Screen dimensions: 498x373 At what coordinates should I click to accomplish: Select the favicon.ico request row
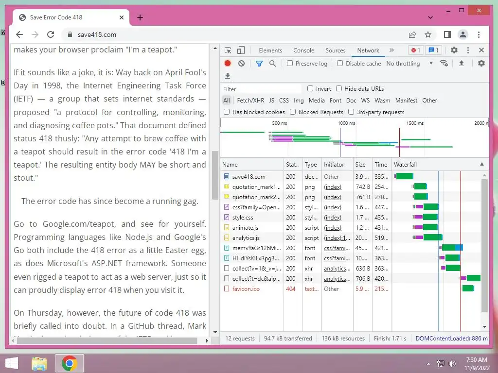tap(306, 289)
